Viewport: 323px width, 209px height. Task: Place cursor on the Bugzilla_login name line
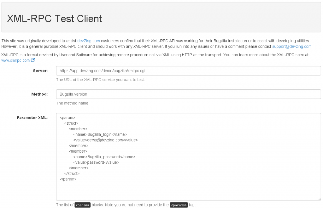point(100,134)
